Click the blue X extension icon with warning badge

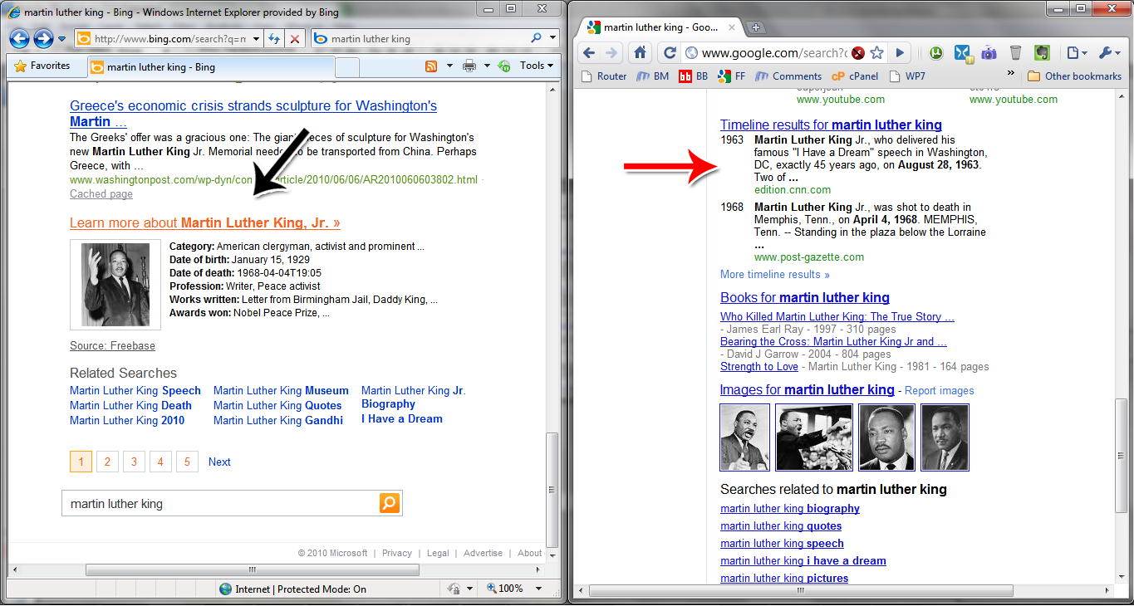[963, 53]
